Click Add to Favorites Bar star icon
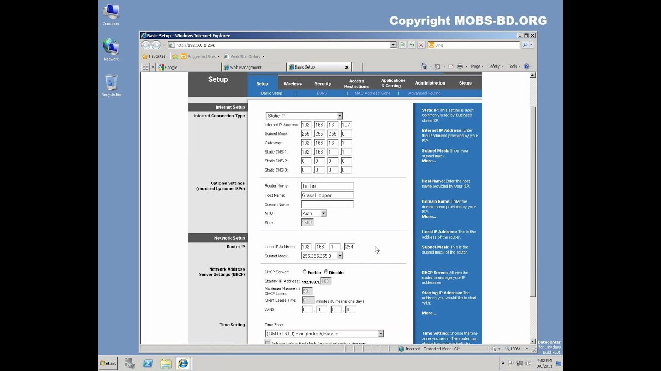Screen dimensions: 661x371 tap(175, 56)
